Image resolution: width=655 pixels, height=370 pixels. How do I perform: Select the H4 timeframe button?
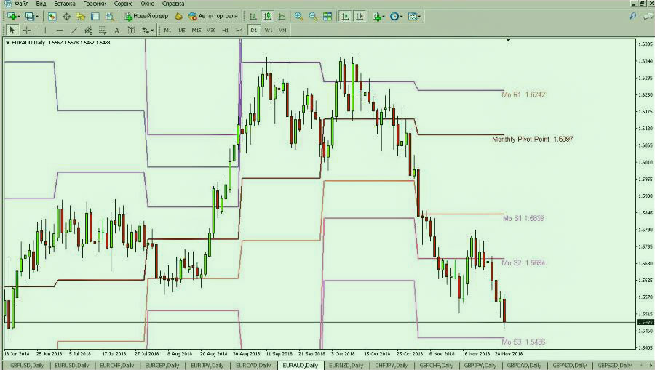pos(239,30)
